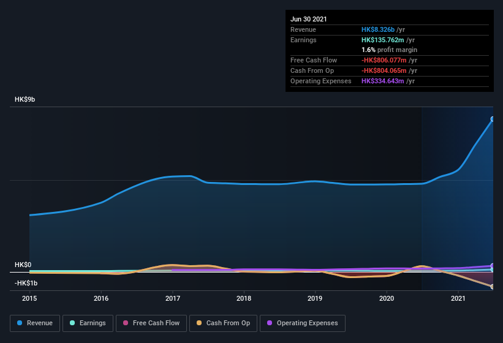Click the Operating Expenses label in tooltip
Screen dimensions: 503x343
[x=321, y=81]
